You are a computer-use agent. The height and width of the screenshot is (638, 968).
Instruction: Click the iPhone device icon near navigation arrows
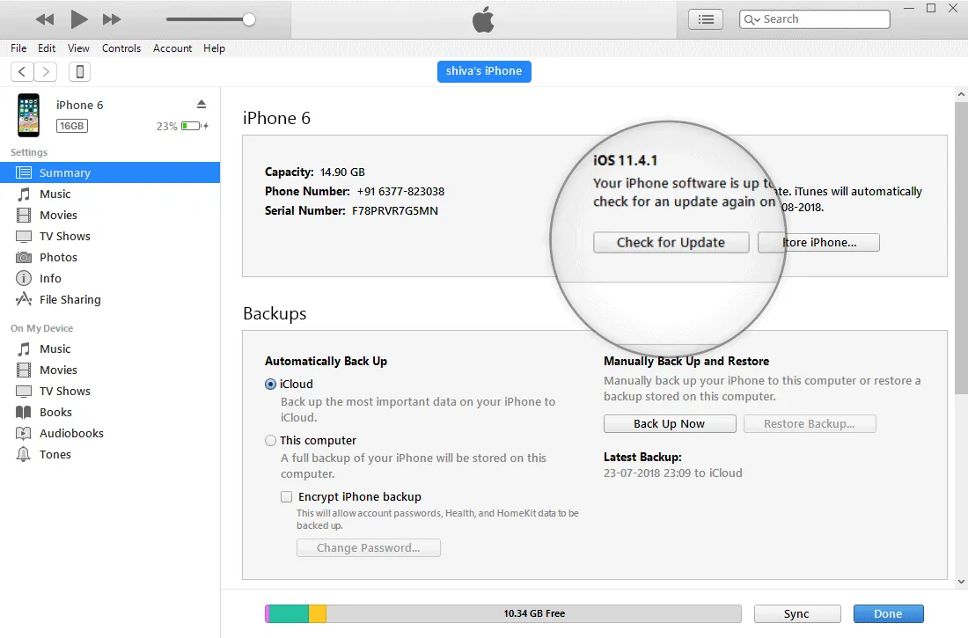pos(79,71)
